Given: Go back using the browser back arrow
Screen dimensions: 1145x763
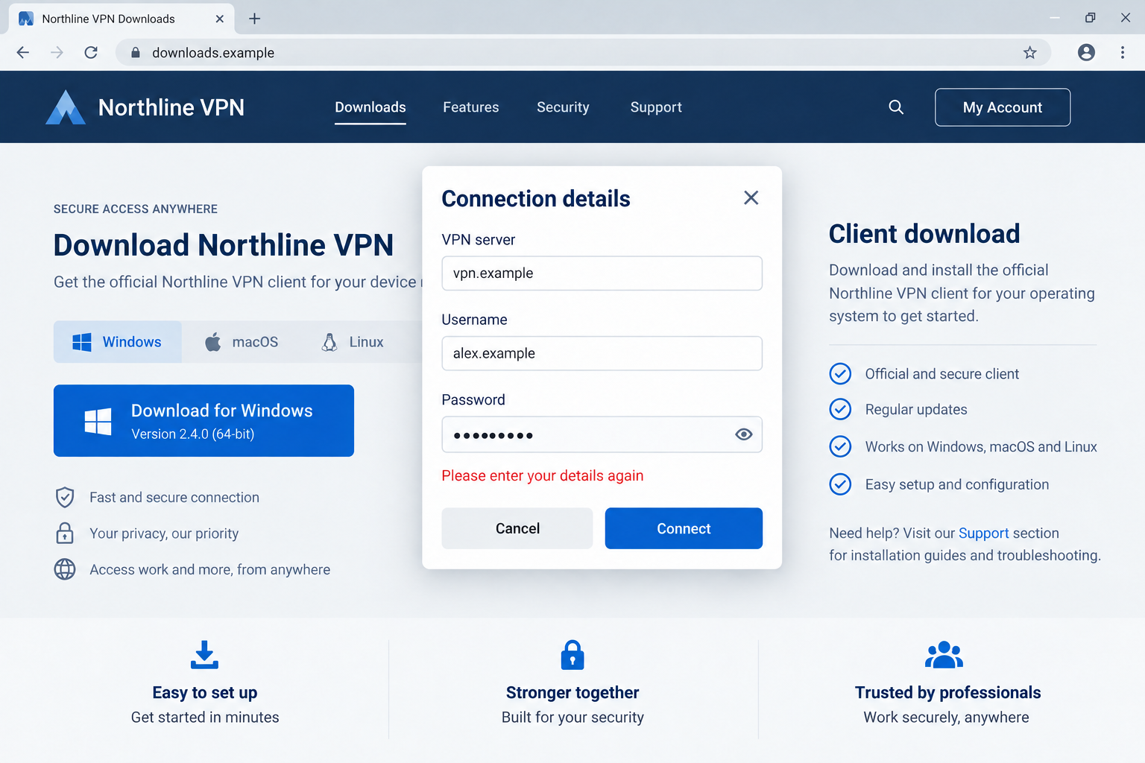Looking at the screenshot, I should [23, 52].
